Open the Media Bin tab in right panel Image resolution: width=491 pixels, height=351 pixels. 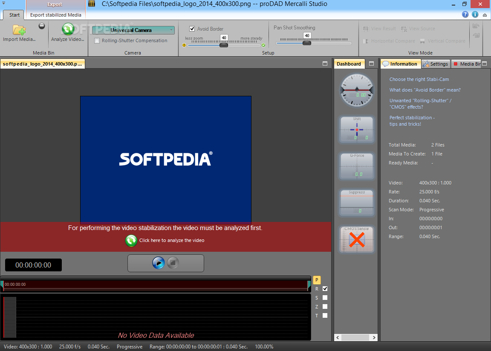click(467, 64)
